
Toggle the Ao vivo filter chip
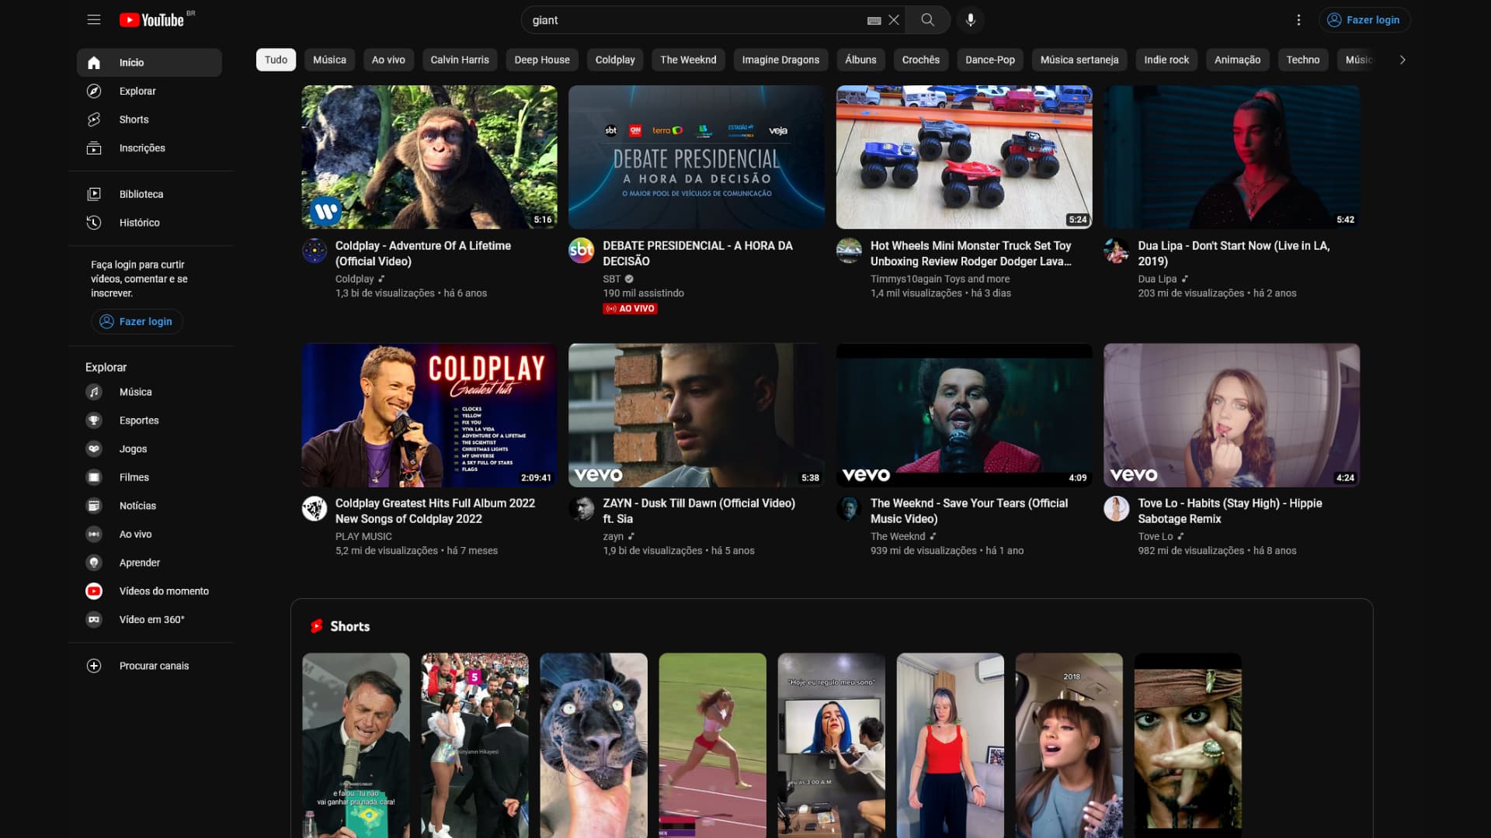(388, 59)
